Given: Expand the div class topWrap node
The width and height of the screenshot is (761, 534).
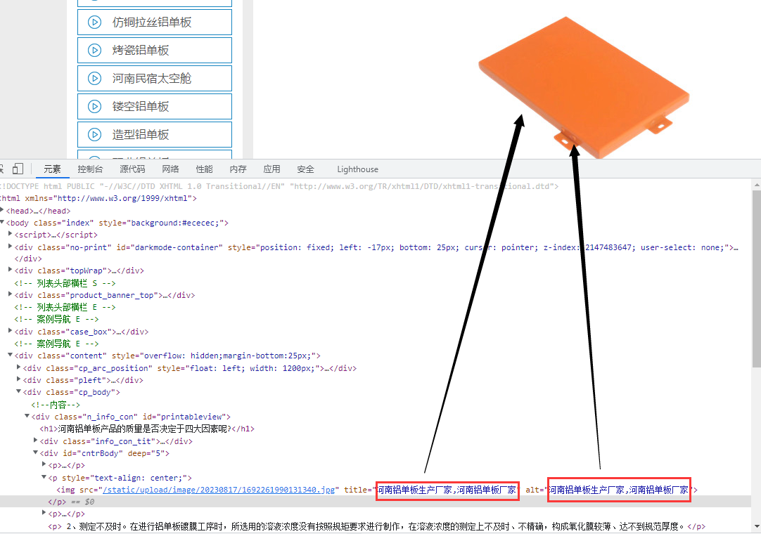Looking at the screenshot, I should pyautogui.click(x=11, y=271).
